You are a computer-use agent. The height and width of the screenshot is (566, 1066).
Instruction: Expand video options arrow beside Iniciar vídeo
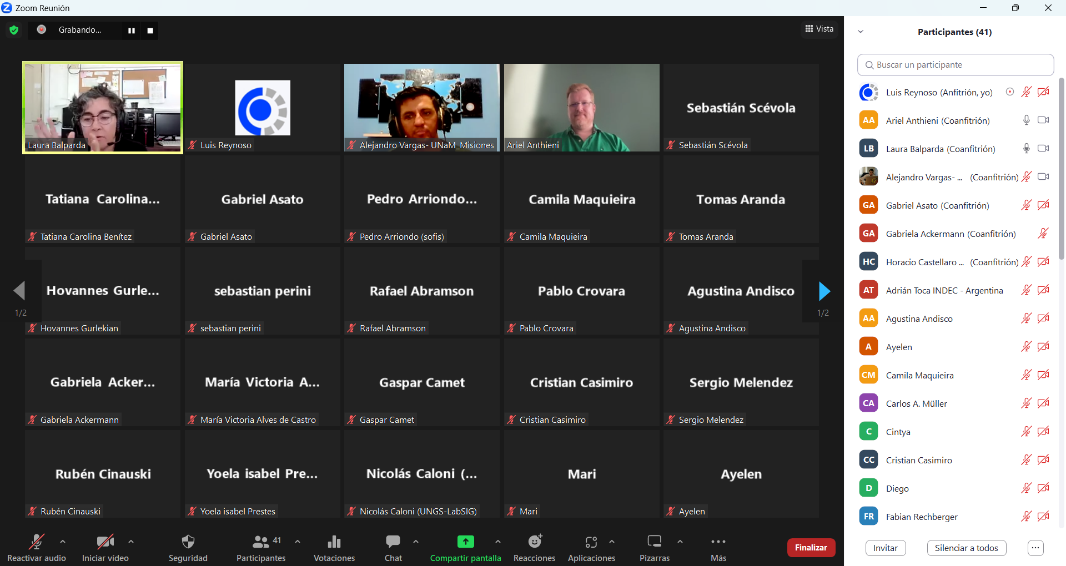pyautogui.click(x=131, y=542)
